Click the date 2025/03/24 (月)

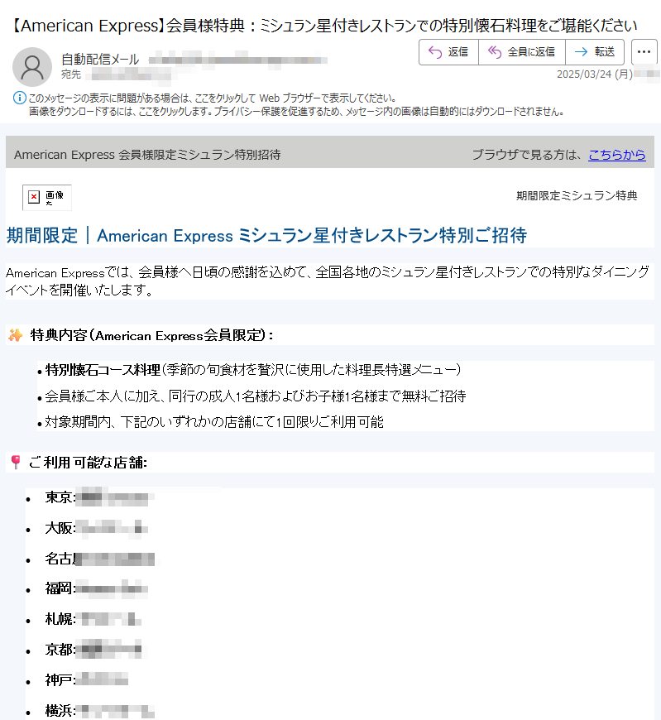(595, 74)
